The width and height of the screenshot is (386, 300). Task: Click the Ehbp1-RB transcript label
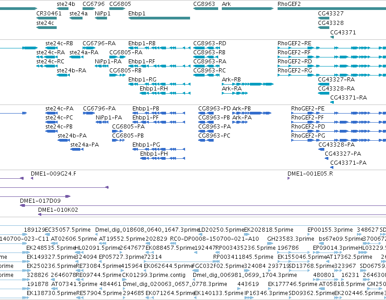[x=142, y=43]
